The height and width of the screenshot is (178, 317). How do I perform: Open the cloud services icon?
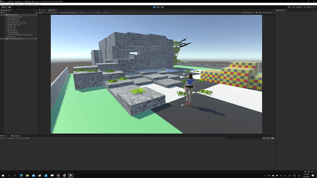pos(10,7)
